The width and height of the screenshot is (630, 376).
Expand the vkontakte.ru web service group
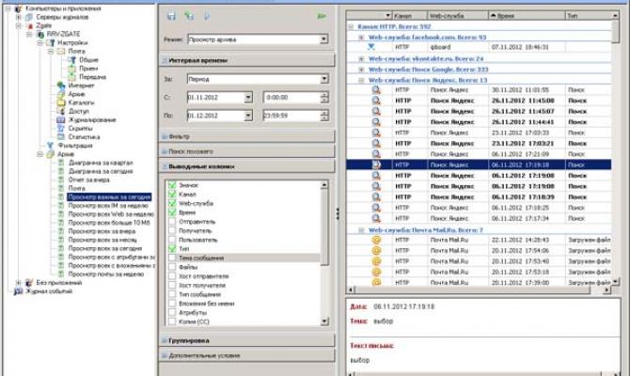tap(361, 58)
